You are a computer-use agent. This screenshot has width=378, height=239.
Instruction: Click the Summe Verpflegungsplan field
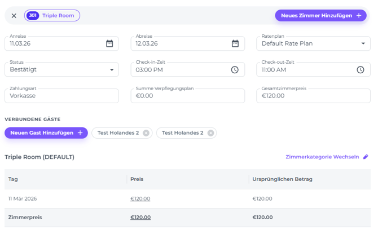pos(187,96)
